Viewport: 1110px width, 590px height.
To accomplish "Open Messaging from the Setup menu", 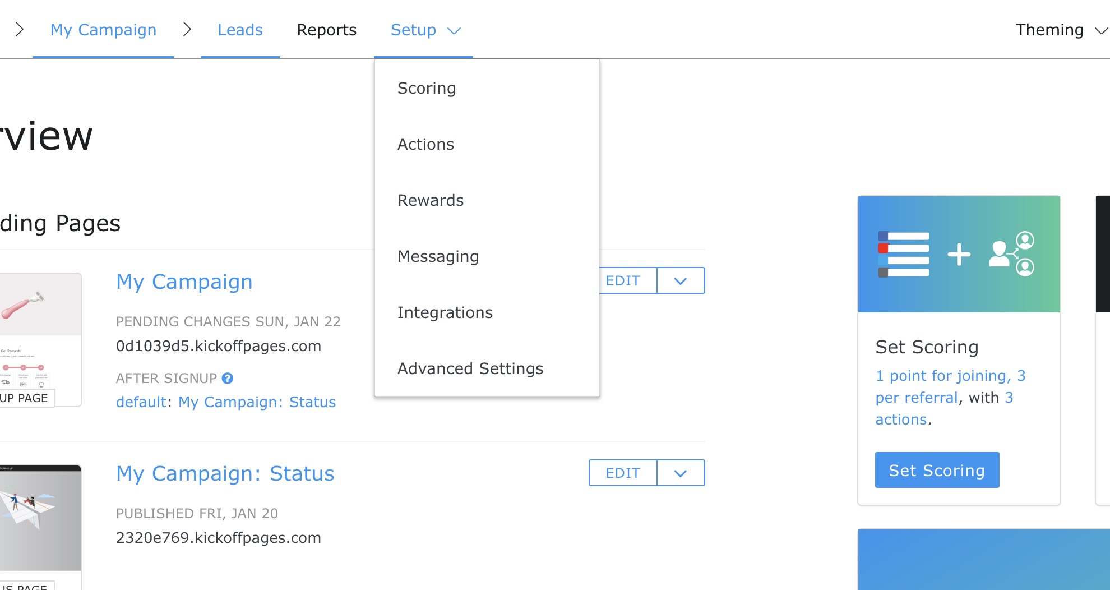I will tap(438, 256).
